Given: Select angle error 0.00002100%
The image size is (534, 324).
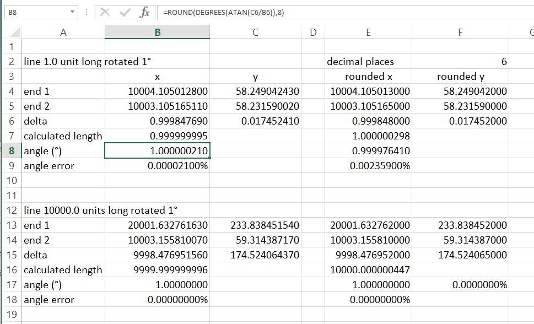Looking at the screenshot, I should coord(158,165).
